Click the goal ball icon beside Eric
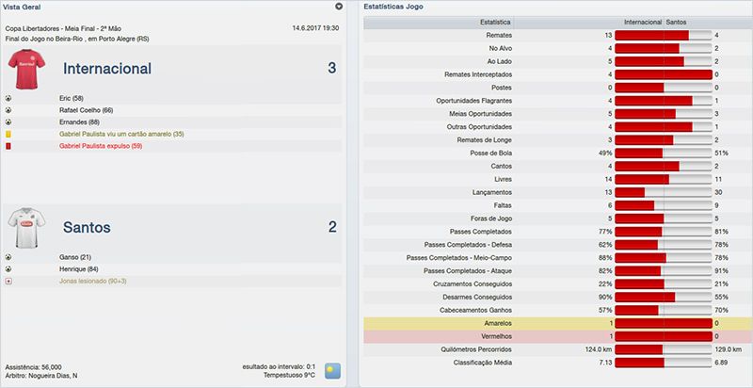Image resolution: width=753 pixels, height=388 pixels. (x=8, y=98)
